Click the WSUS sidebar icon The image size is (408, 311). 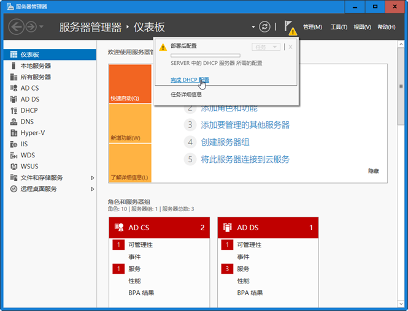tap(13, 166)
